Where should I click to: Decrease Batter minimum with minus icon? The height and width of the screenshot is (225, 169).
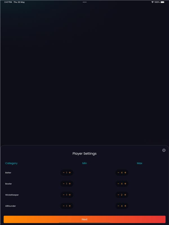pyautogui.click(x=64, y=173)
